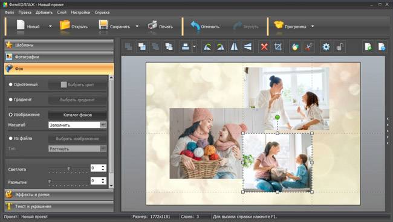Click the padlock lock-layer icon

pyautogui.click(x=340, y=46)
